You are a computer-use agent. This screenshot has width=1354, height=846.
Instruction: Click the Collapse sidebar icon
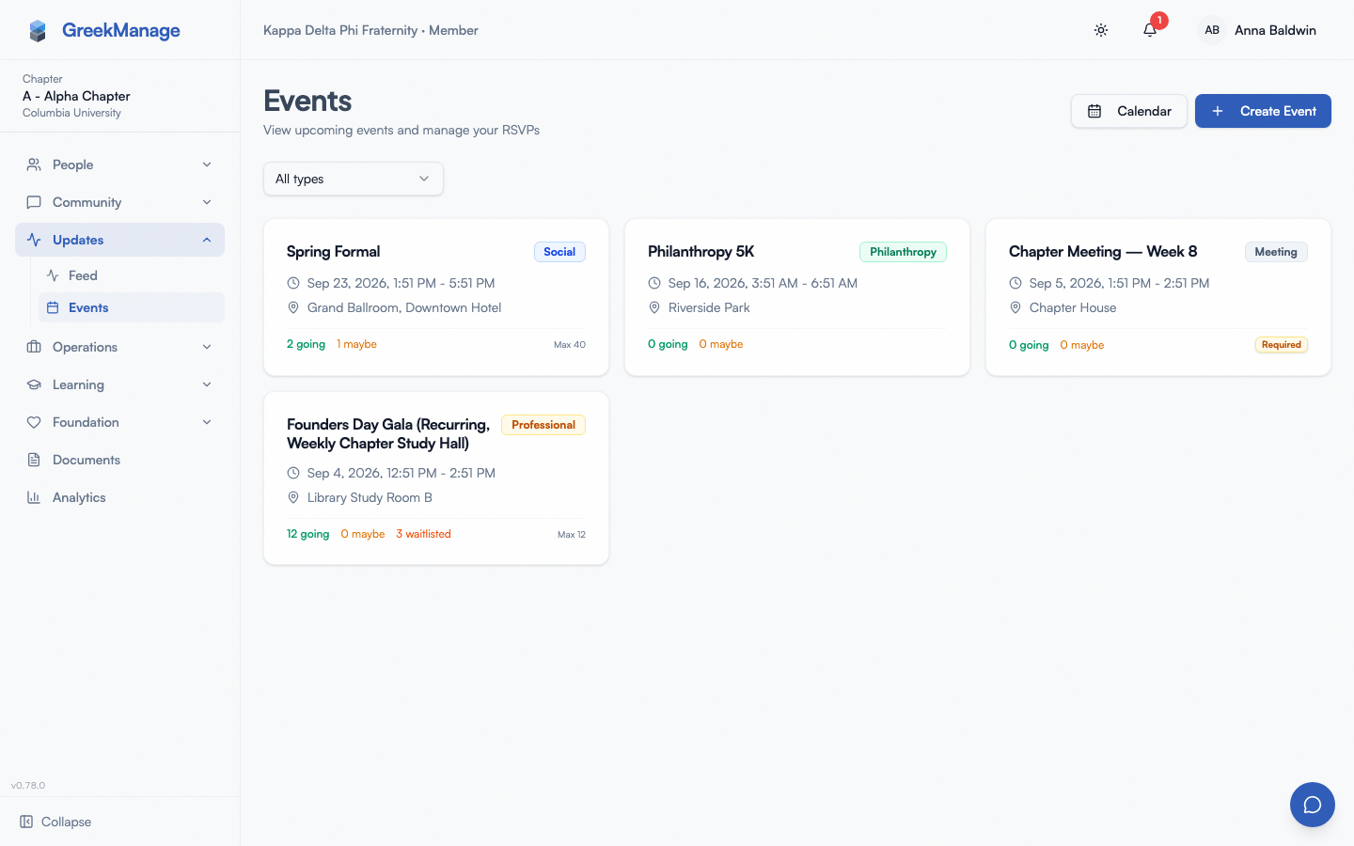26,822
